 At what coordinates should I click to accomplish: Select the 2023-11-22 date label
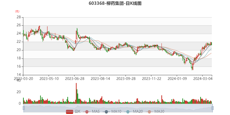pyautogui.click(x=152, y=79)
